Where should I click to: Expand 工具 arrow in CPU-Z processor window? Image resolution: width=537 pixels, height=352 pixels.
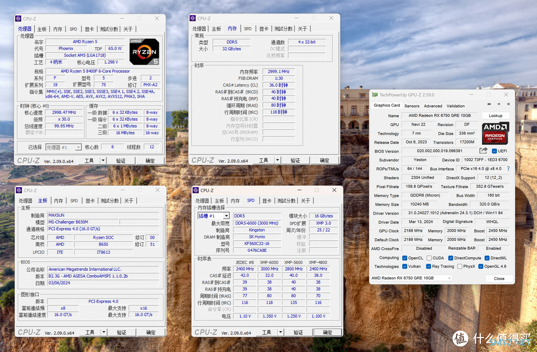click(x=103, y=160)
